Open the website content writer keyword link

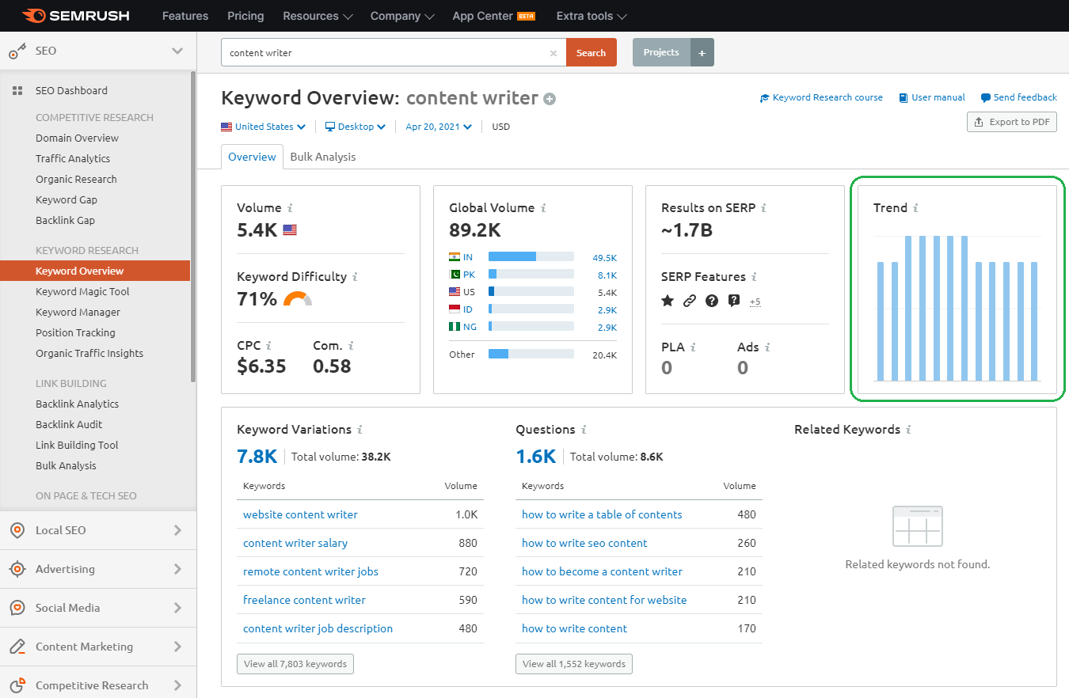[300, 514]
